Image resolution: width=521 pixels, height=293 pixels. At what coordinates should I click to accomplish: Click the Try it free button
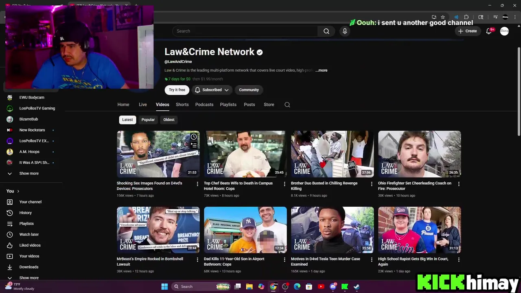pyautogui.click(x=177, y=90)
